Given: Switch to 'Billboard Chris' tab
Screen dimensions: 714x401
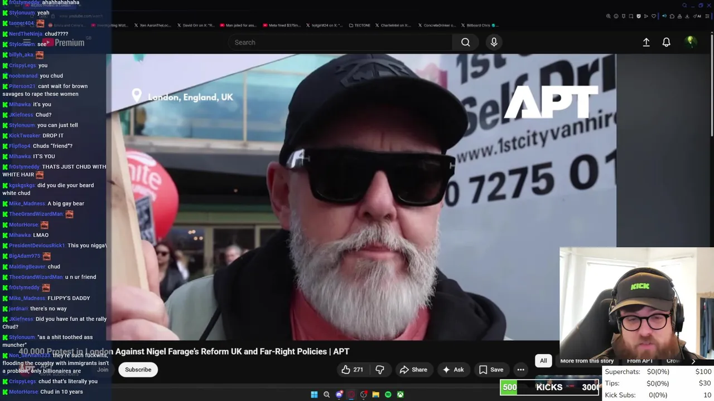Looking at the screenshot, I should coord(480,25).
